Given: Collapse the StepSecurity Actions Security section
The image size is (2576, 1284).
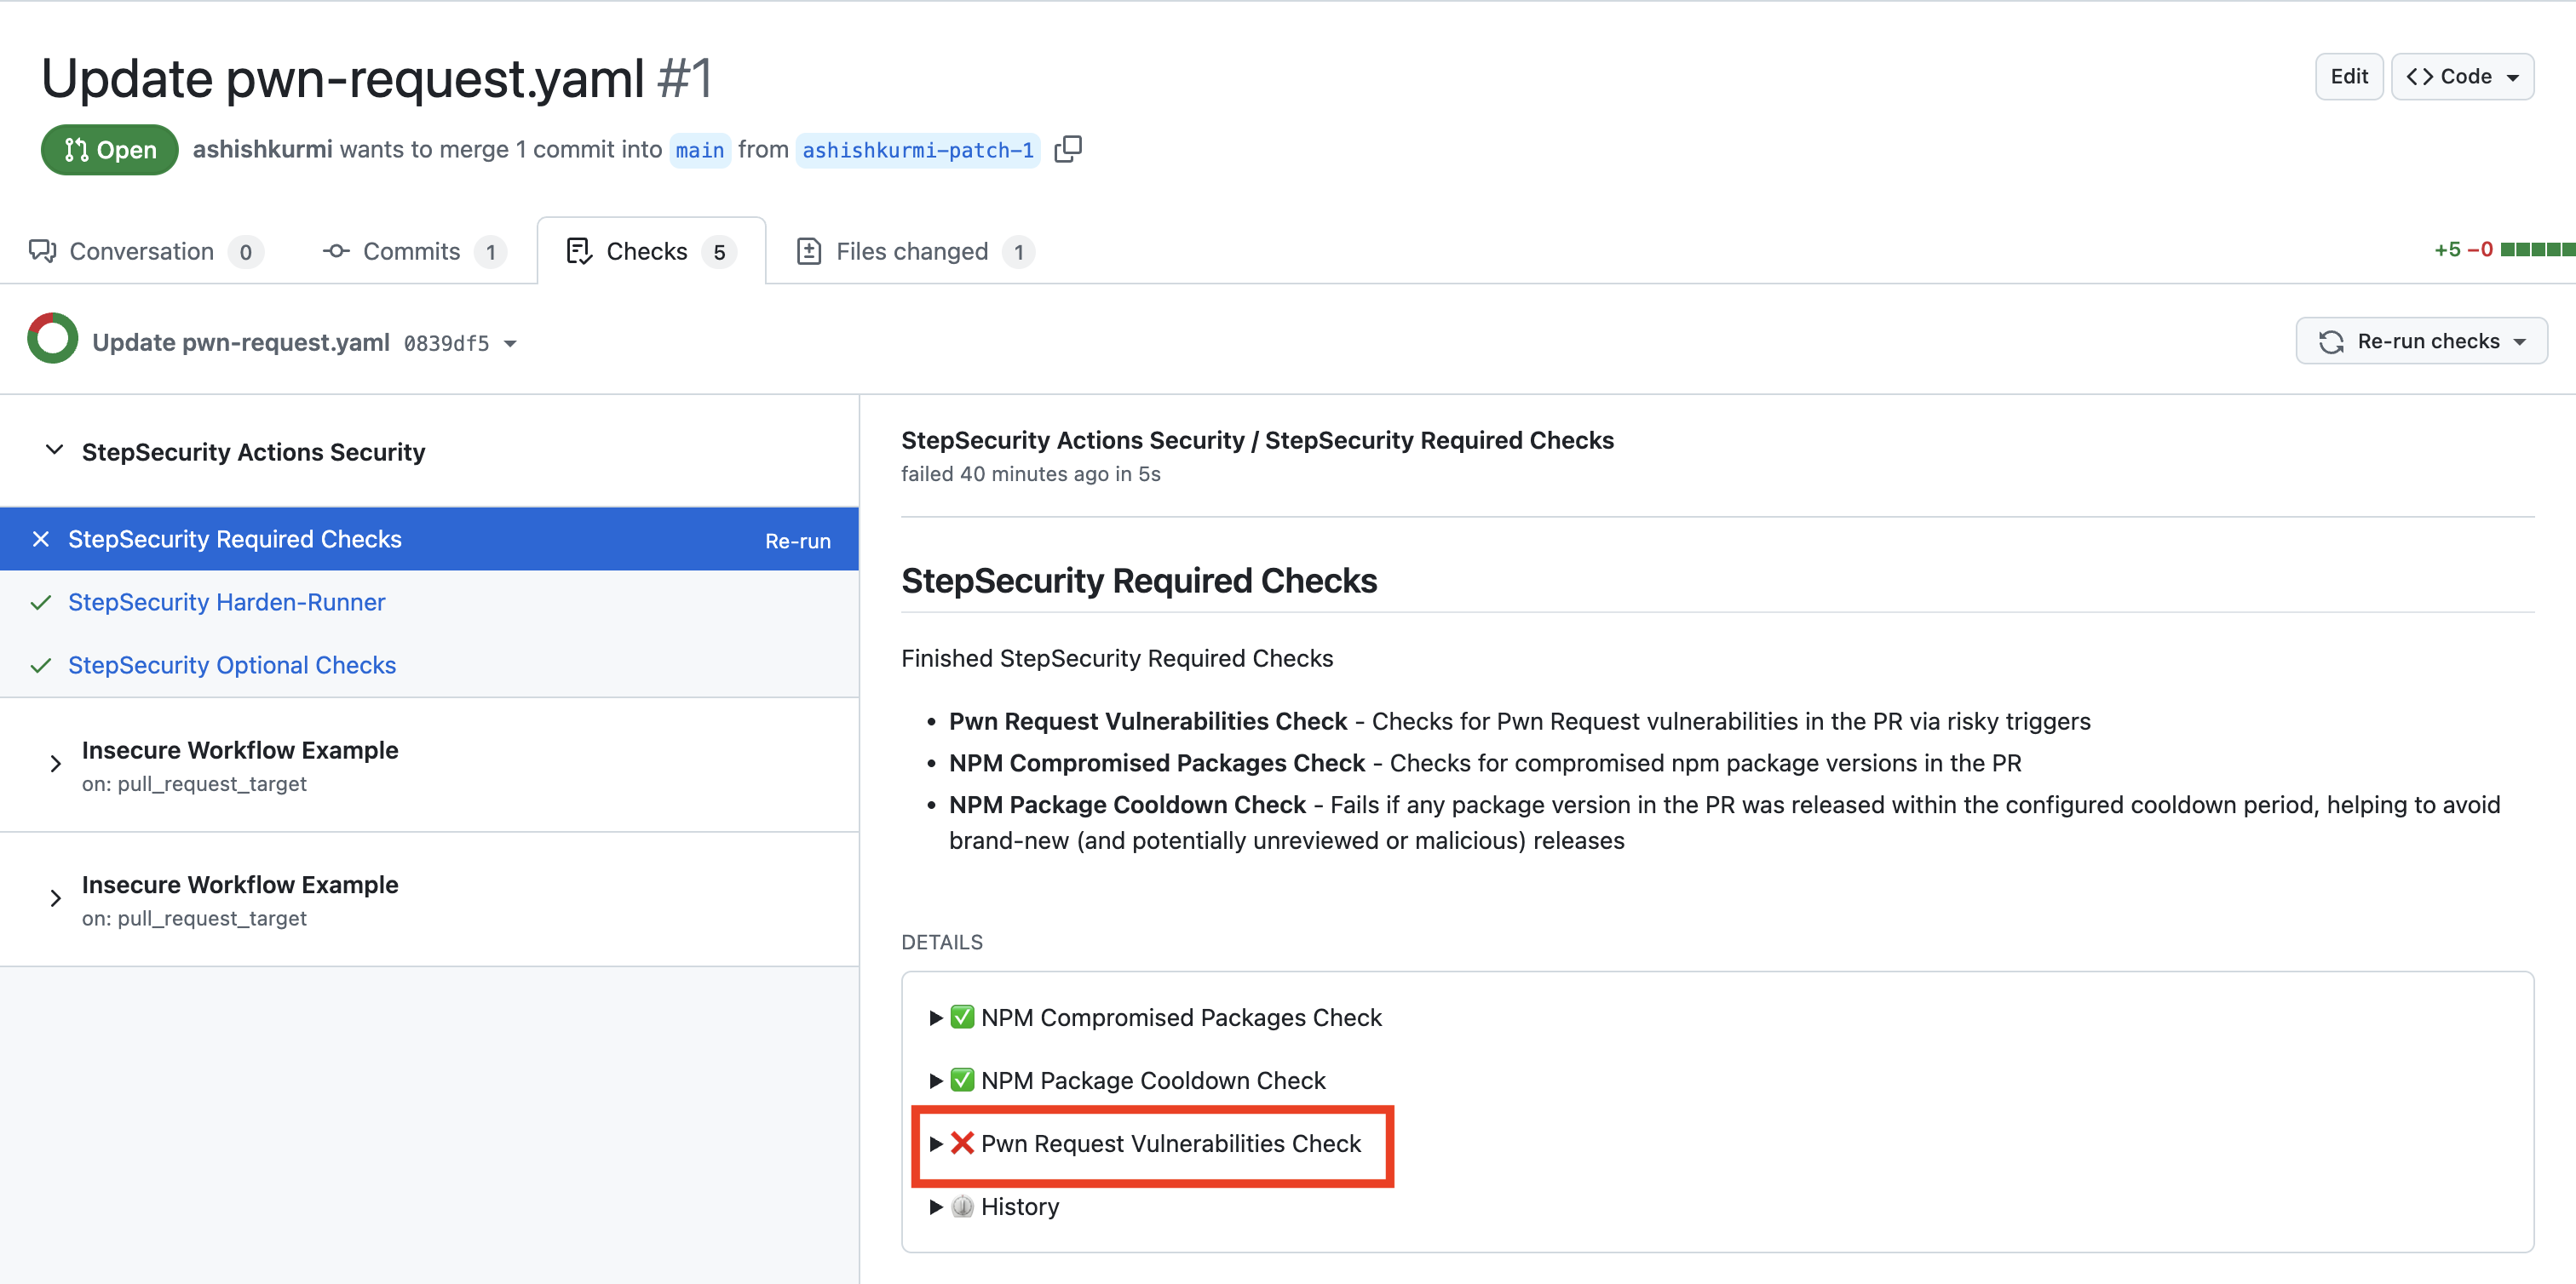Looking at the screenshot, I should point(55,450).
